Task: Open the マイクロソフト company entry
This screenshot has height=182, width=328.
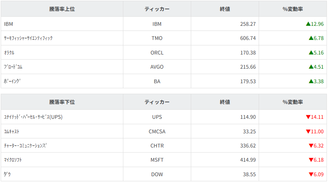Action: (x=15, y=160)
